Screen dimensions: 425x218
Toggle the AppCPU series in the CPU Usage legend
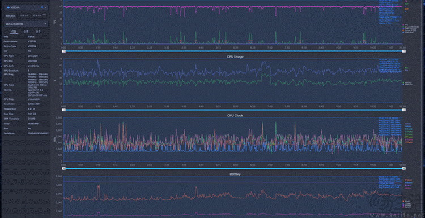coord(407,82)
